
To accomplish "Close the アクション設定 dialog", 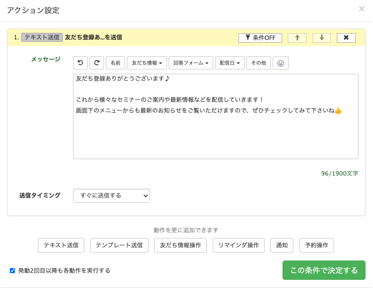I will tap(362, 9).
